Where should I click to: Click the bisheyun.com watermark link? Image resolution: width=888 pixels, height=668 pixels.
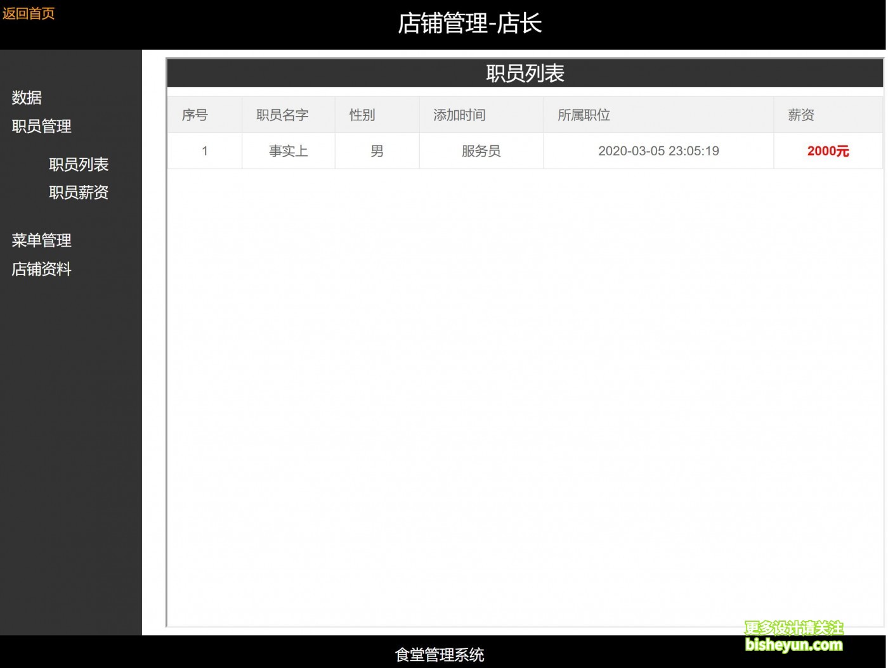point(793,645)
